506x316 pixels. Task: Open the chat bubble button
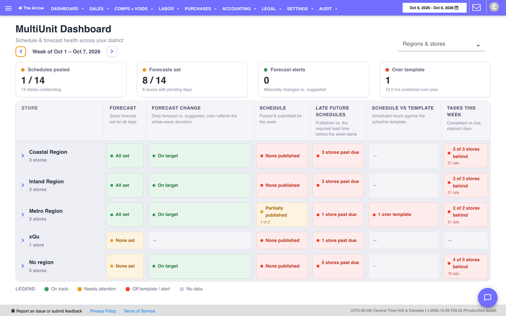coord(487,297)
